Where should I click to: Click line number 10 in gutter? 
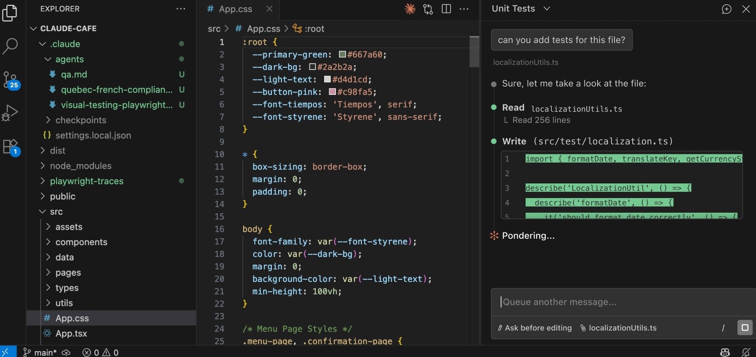pos(219,154)
